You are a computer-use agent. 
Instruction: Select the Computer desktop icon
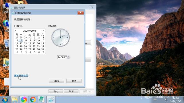(6, 8)
